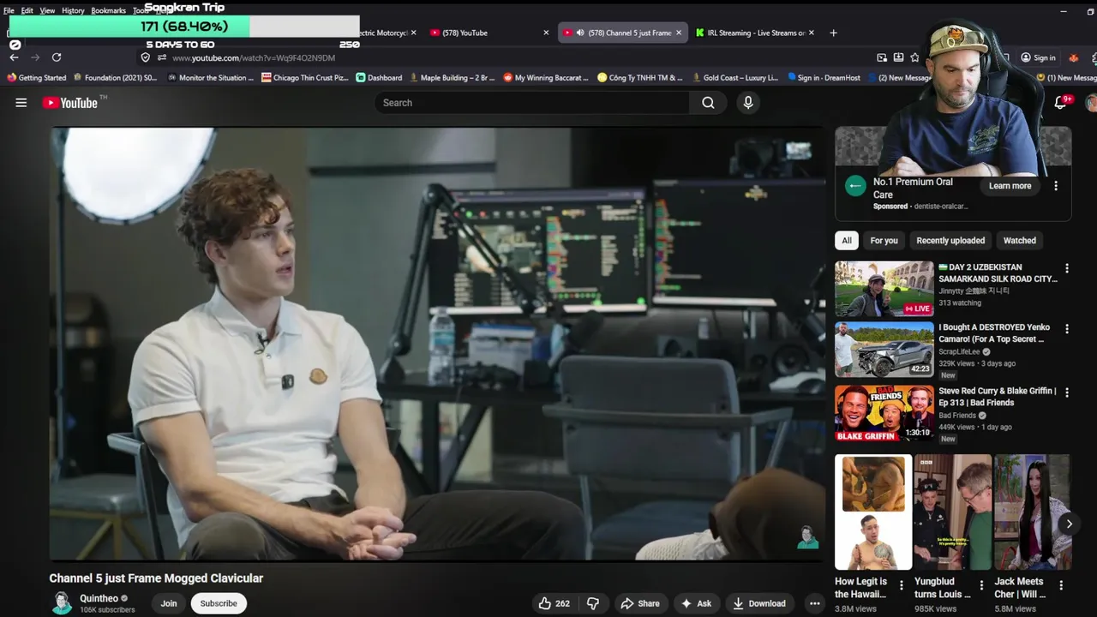This screenshot has width=1097, height=617.
Task: Open options menu for the oral care ad
Action: pos(1056,186)
